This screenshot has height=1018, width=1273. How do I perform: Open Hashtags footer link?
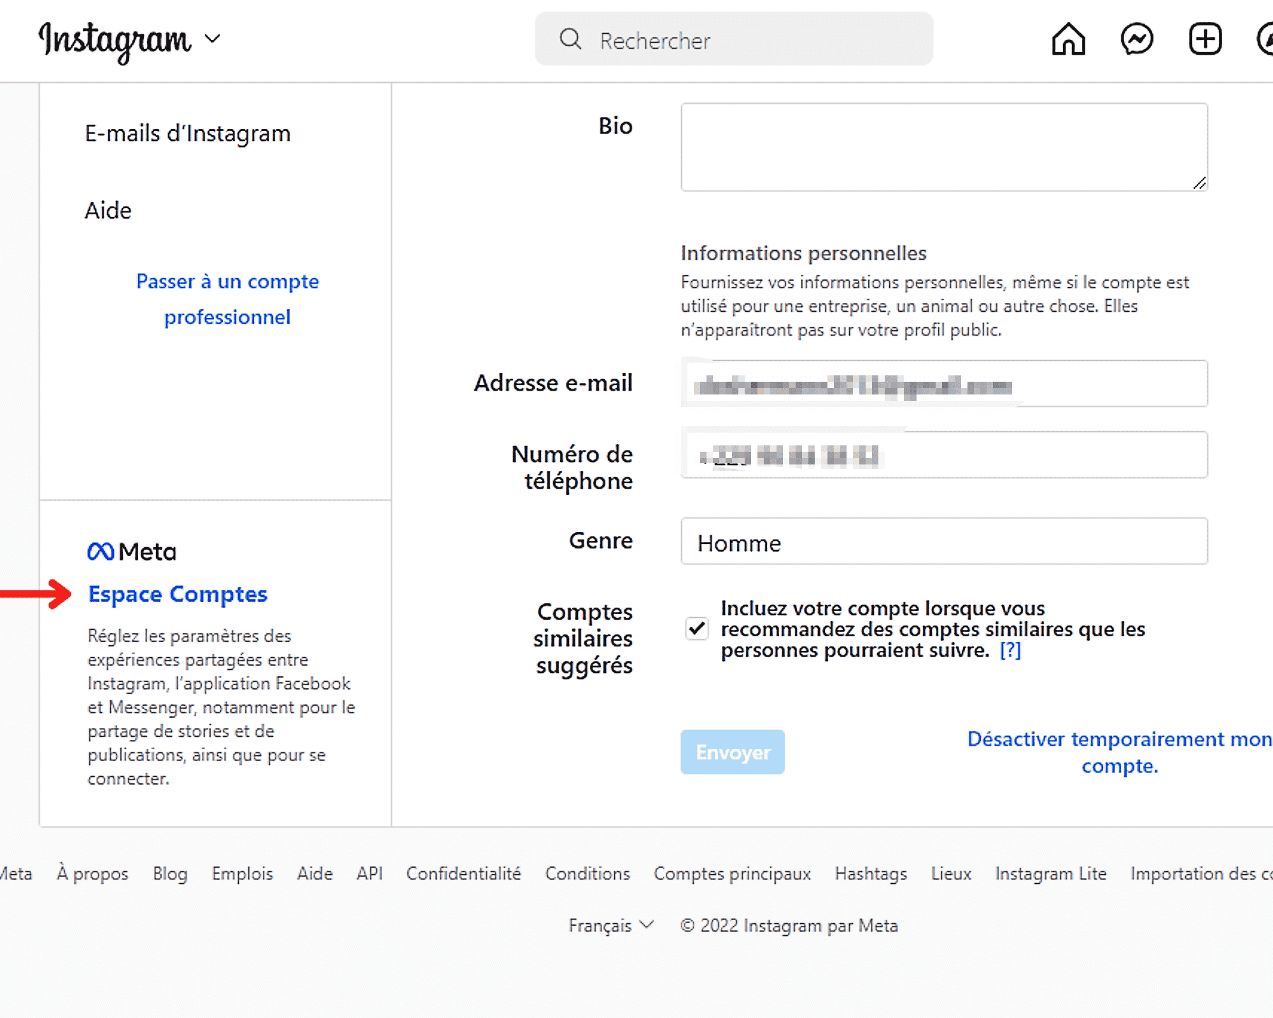(871, 874)
